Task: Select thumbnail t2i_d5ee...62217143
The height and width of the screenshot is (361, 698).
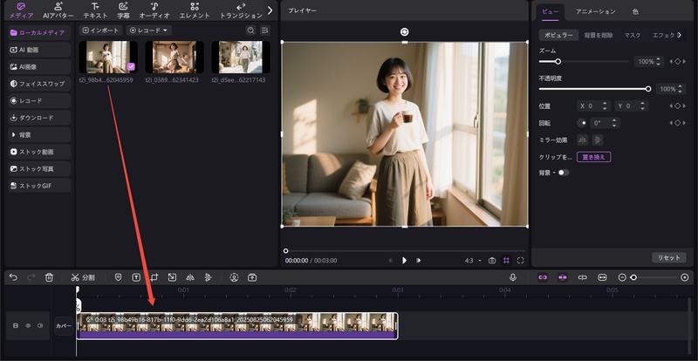Action: [x=241, y=57]
